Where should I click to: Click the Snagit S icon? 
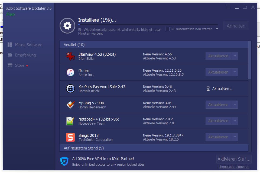coord(70,137)
